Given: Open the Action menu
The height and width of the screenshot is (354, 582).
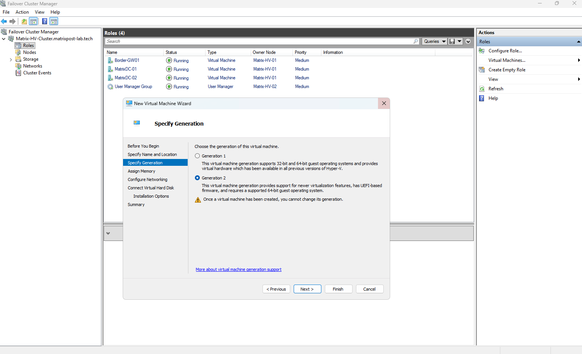Looking at the screenshot, I should pos(22,12).
